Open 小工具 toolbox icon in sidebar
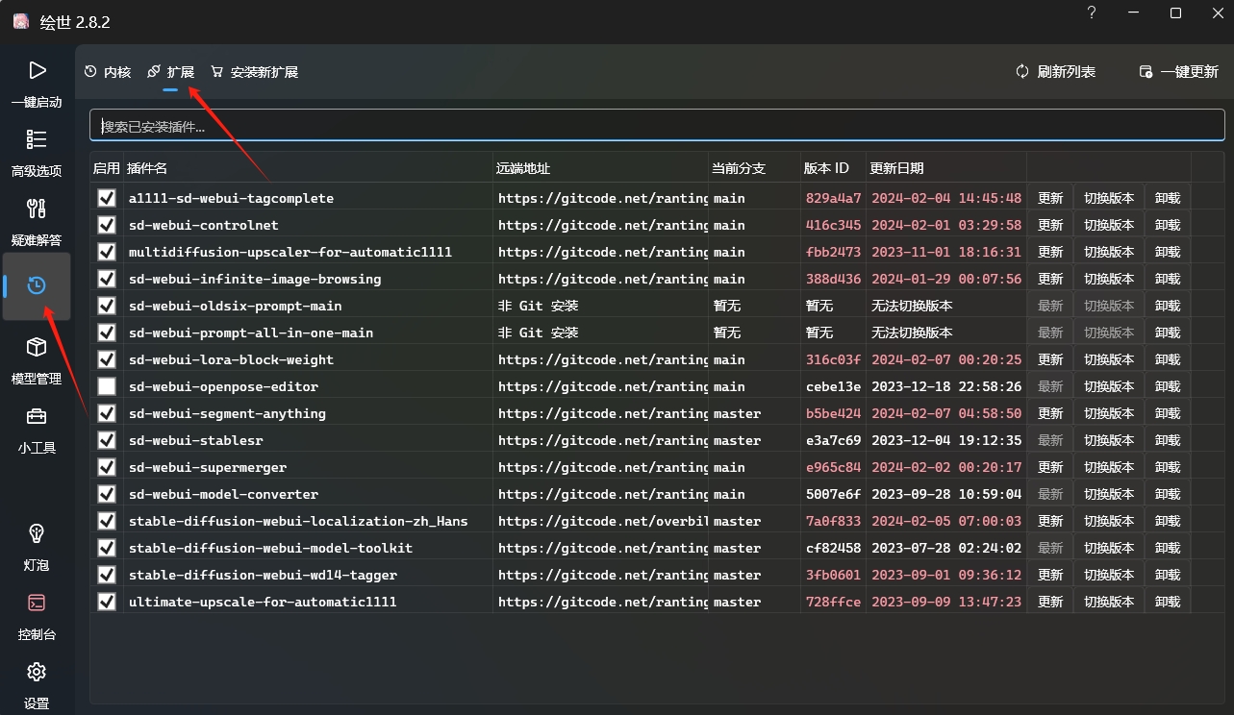The width and height of the screenshot is (1234, 715). 37,417
